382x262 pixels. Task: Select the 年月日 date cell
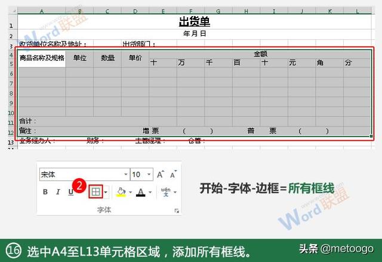(195, 33)
